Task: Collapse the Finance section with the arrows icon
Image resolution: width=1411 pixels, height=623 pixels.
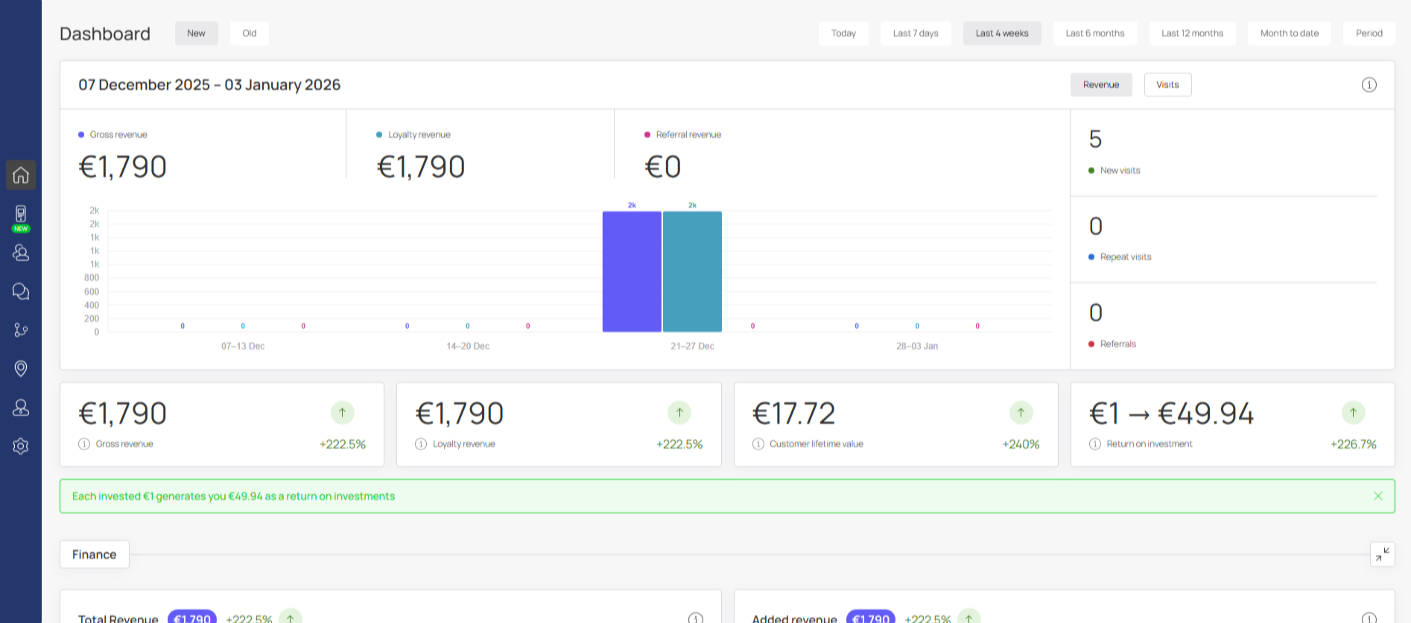Action: tap(1383, 554)
